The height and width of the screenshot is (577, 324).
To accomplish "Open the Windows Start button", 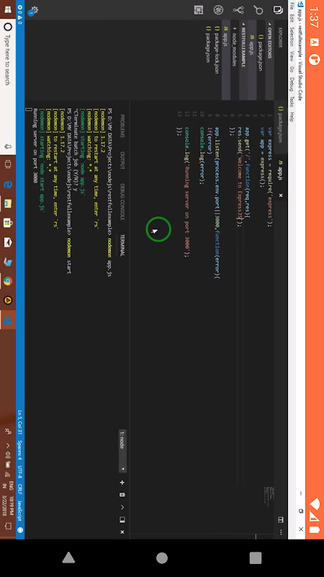I will [x=8, y=9].
